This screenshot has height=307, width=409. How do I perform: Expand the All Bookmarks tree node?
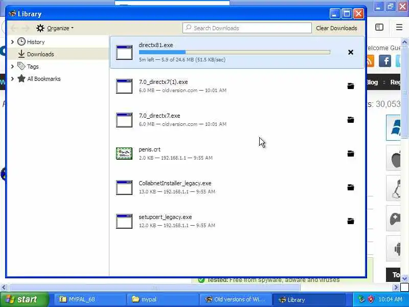pyautogui.click(x=12, y=79)
